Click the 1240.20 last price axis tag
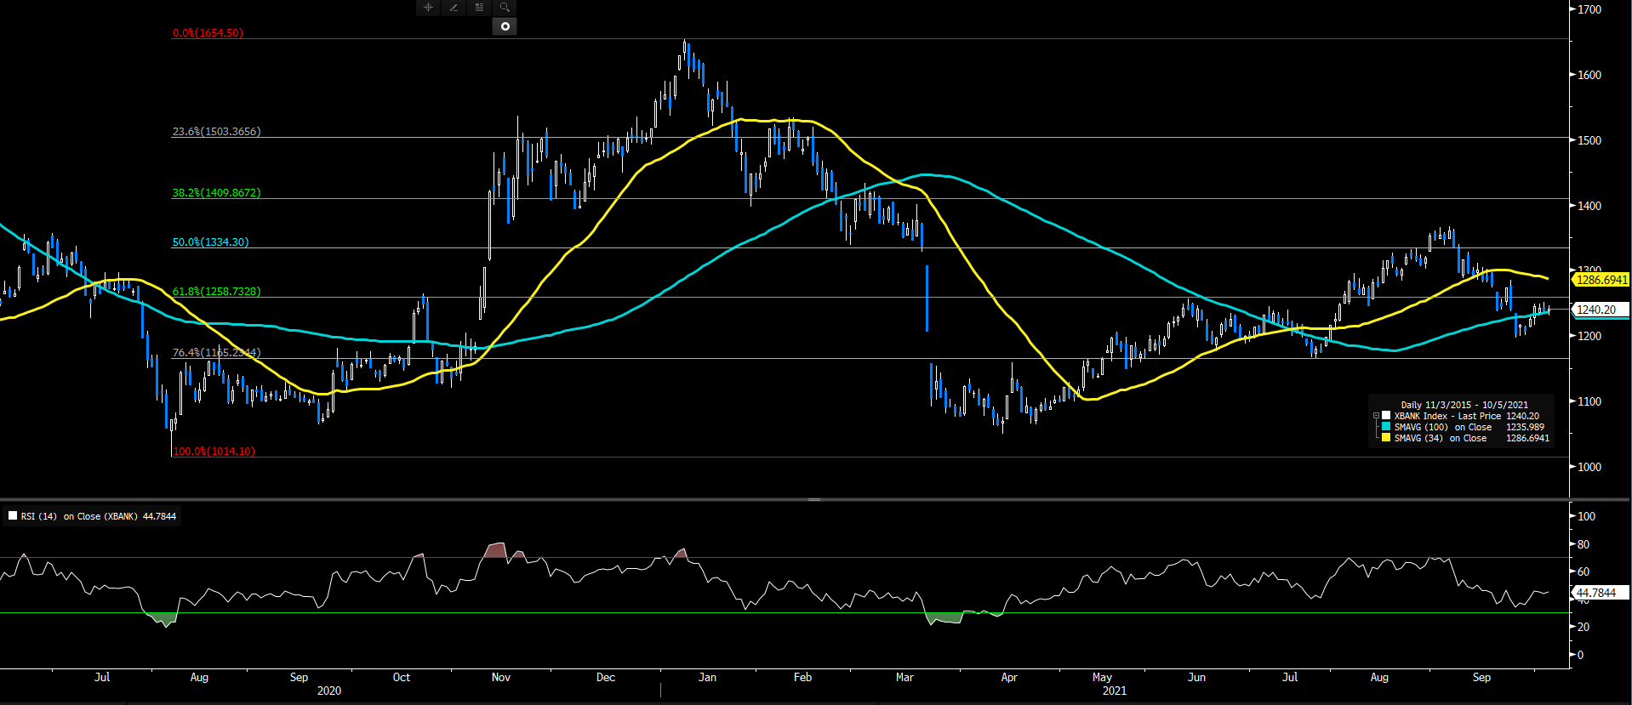The width and height of the screenshot is (1632, 705). coord(1596,310)
